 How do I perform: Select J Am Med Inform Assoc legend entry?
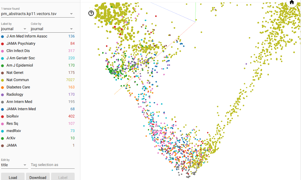pyautogui.click(x=27, y=36)
